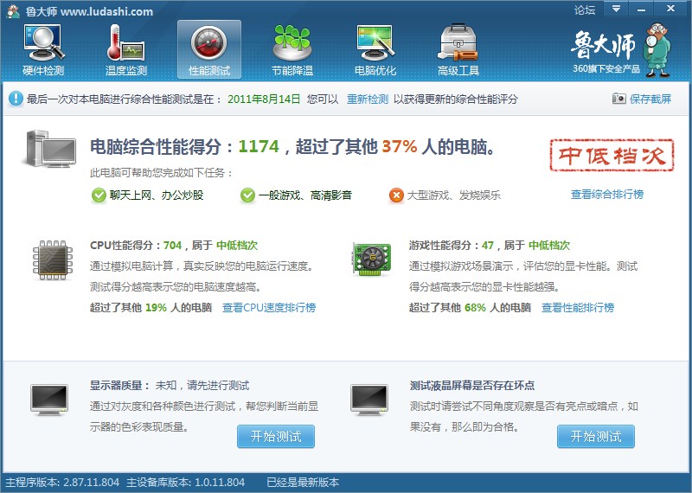Open the 电脑优化 PC optimization tab

pyautogui.click(x=375, y=50)
